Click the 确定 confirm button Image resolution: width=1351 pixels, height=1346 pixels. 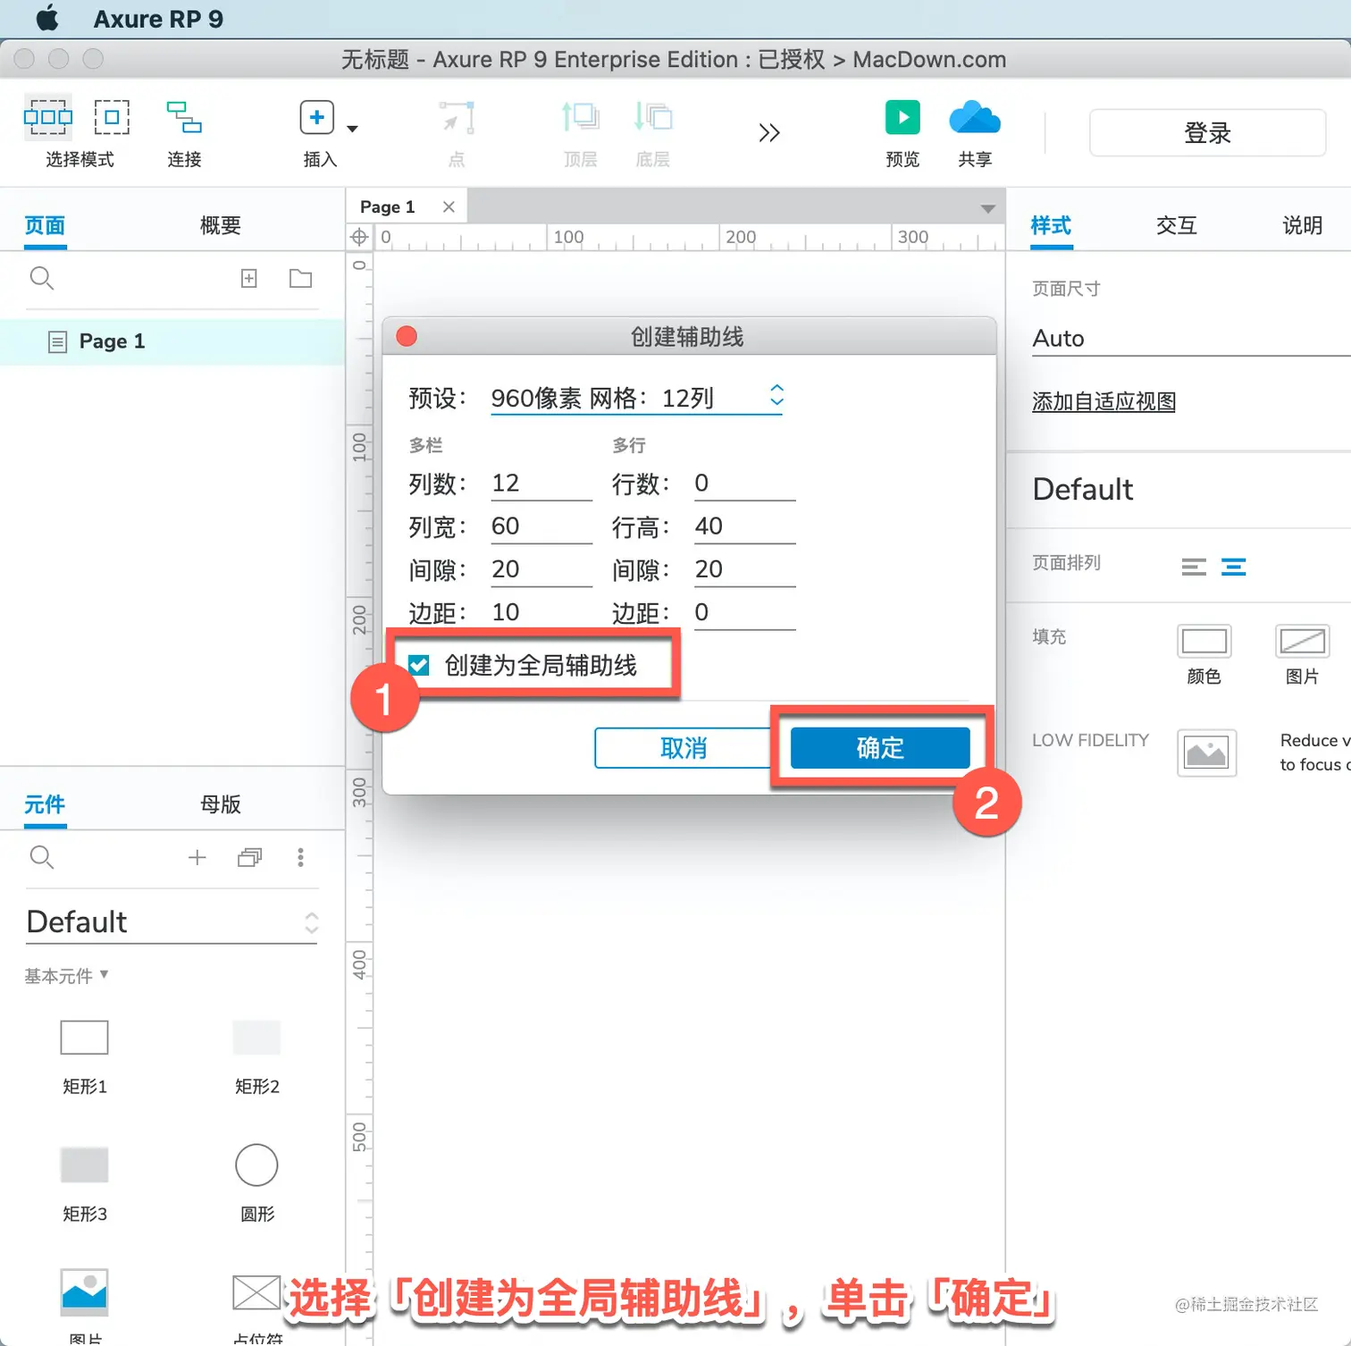coord(880,748)
